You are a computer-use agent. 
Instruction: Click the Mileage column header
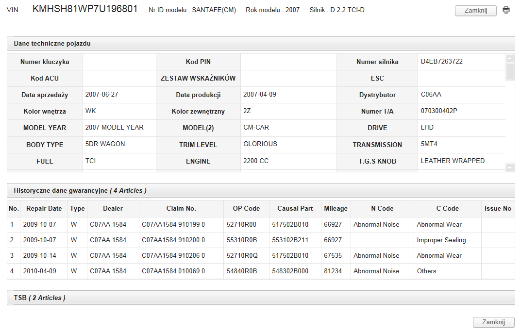[x=336, y=208]
